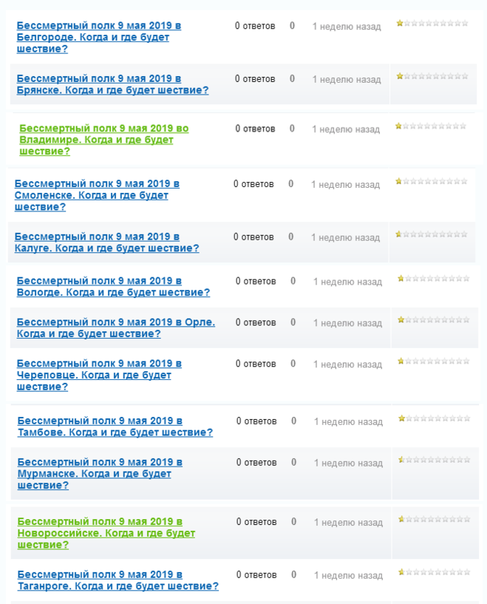Rate the Калуге question with the stars
487x604 pixels.
431,234
